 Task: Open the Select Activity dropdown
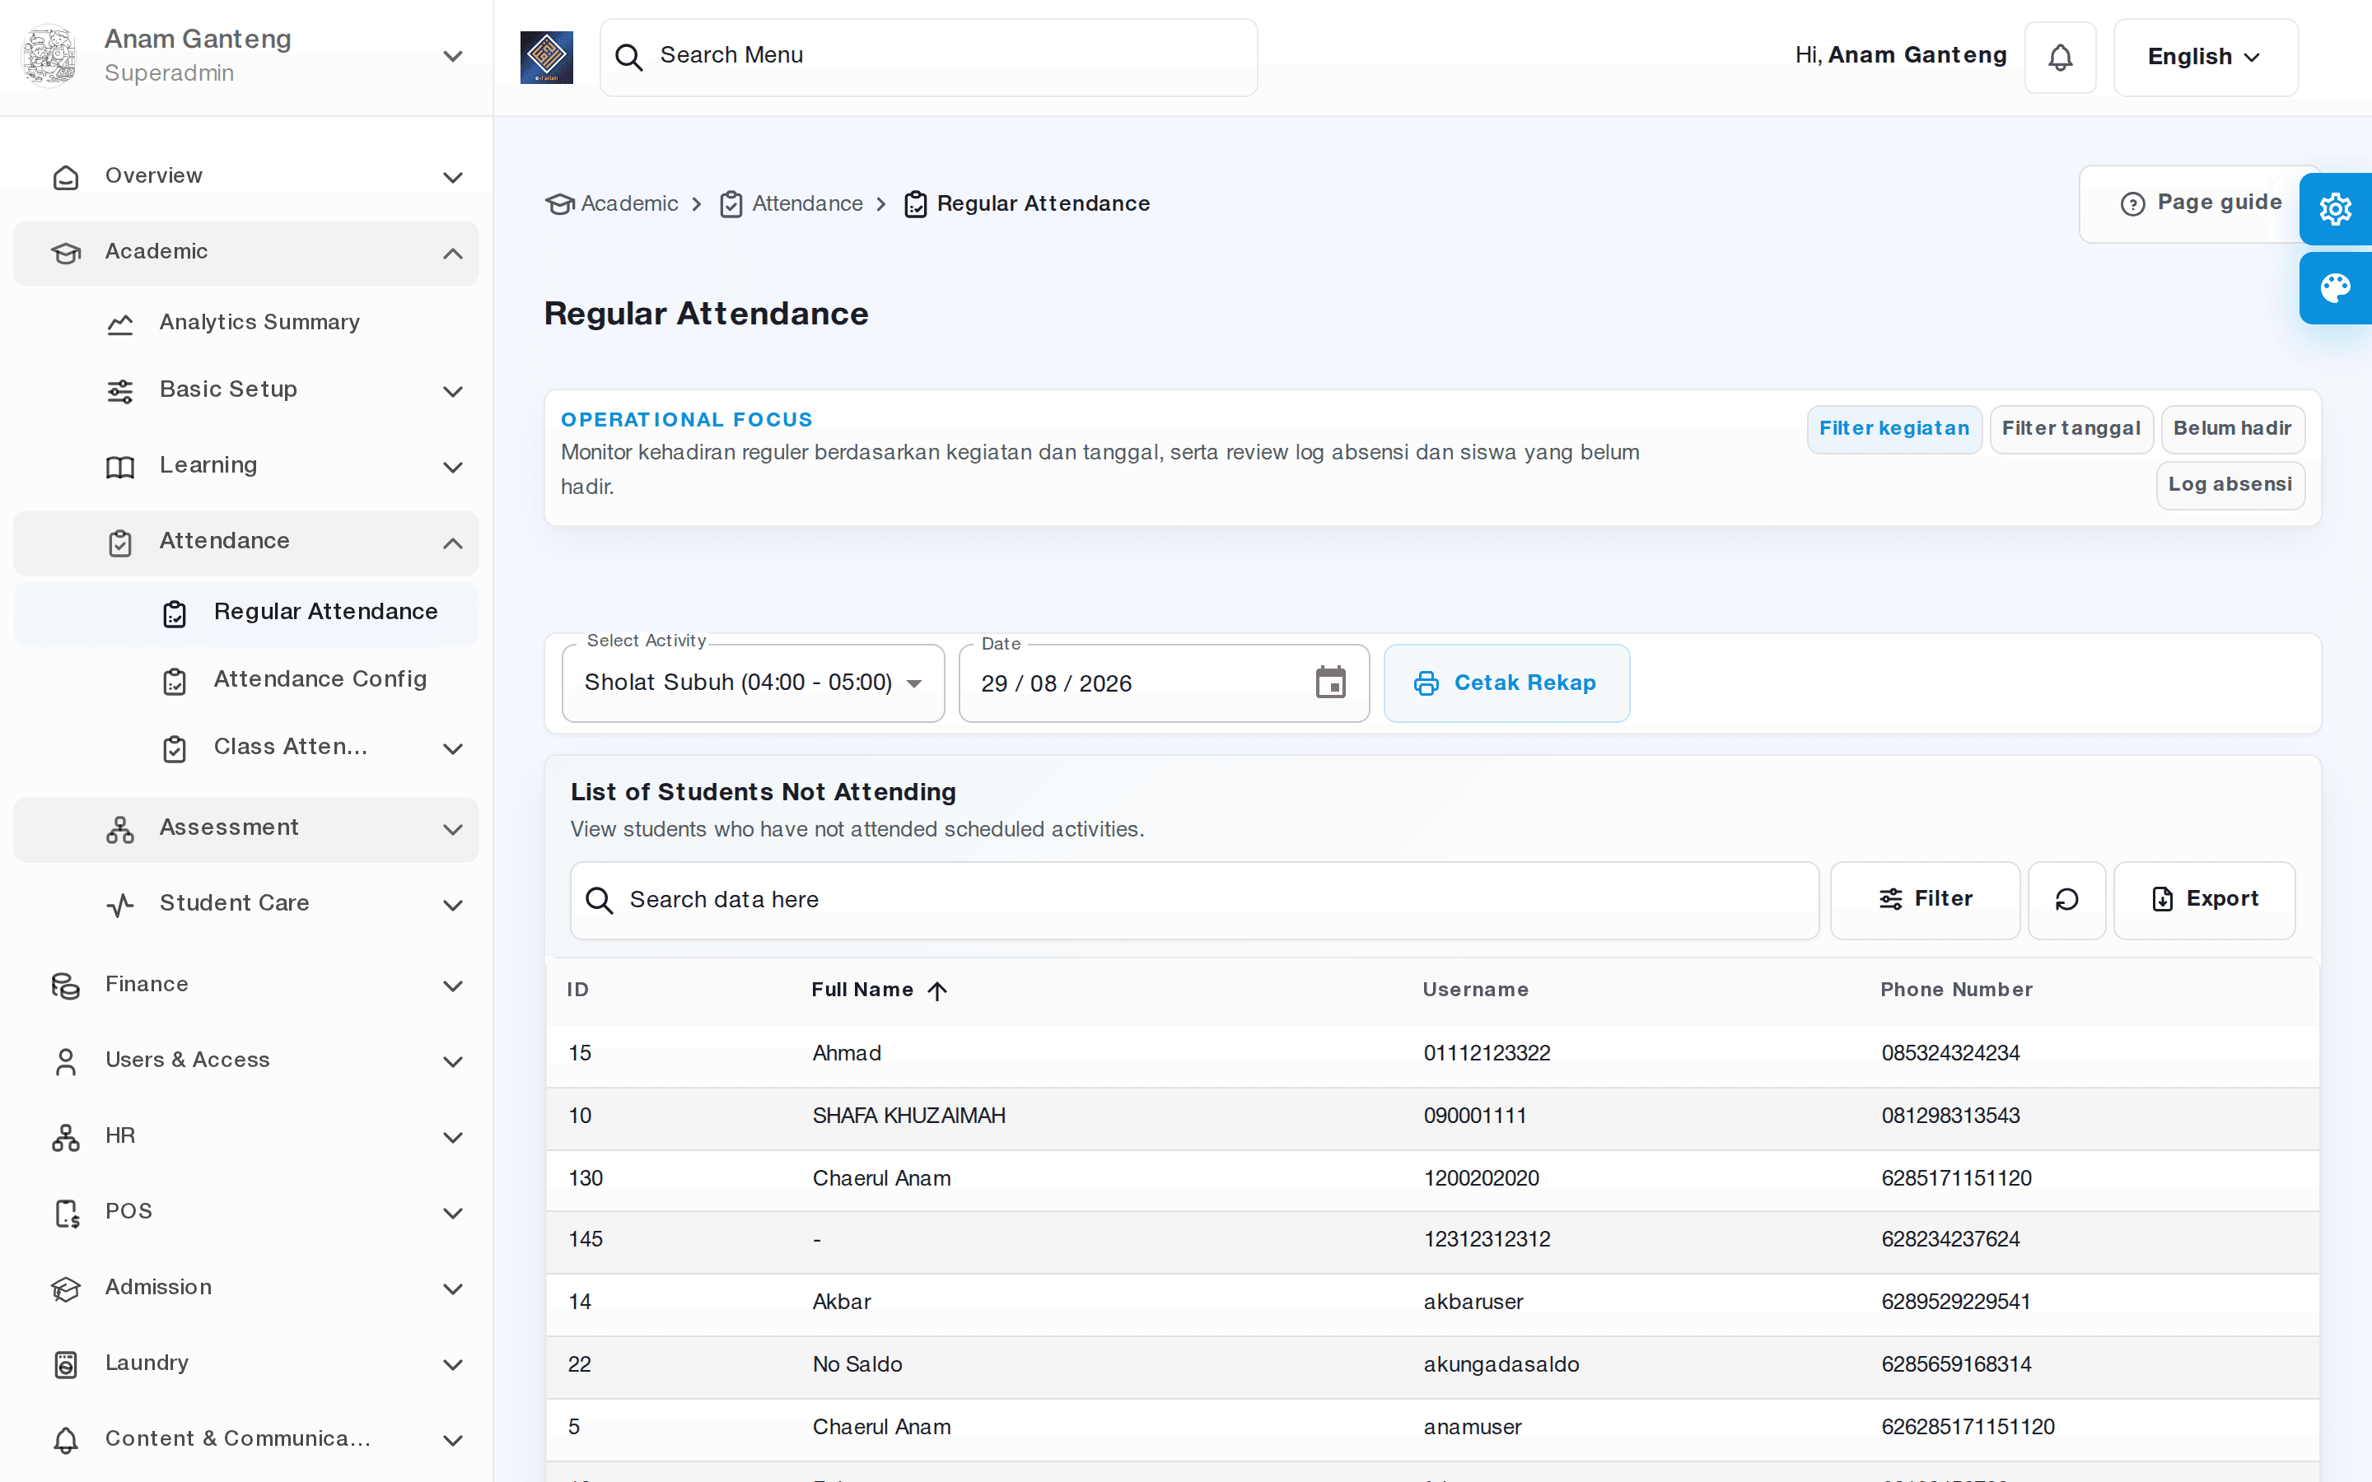(753, 683)
